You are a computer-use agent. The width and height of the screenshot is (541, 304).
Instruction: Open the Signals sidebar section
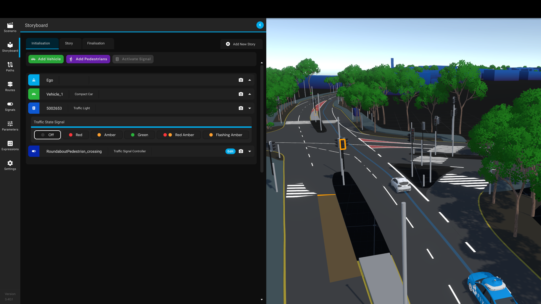pos(10,106)
